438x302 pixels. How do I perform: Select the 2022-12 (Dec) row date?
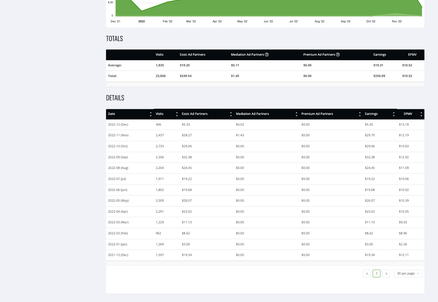point(118,125)
